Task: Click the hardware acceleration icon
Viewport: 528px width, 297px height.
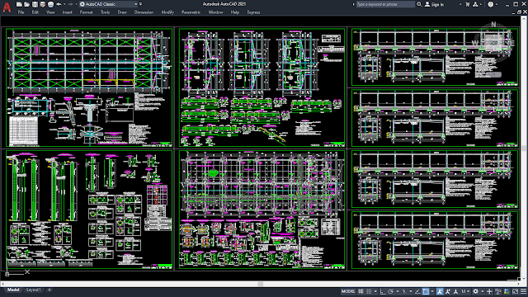Action: (507, 291)
